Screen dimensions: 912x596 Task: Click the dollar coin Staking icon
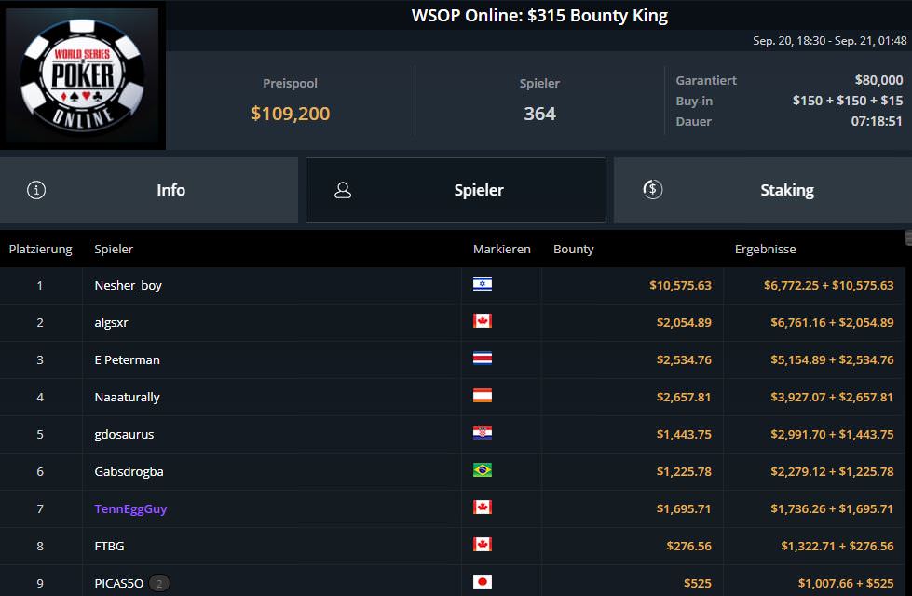pos(653,190)
